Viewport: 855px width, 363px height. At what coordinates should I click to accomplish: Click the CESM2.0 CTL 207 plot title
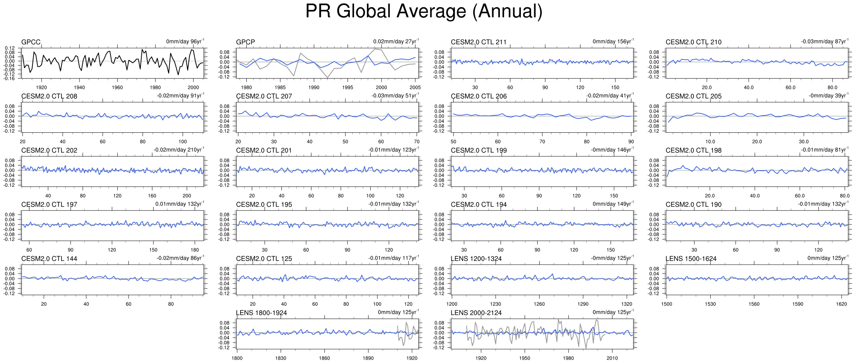click(x=263, y=96)
